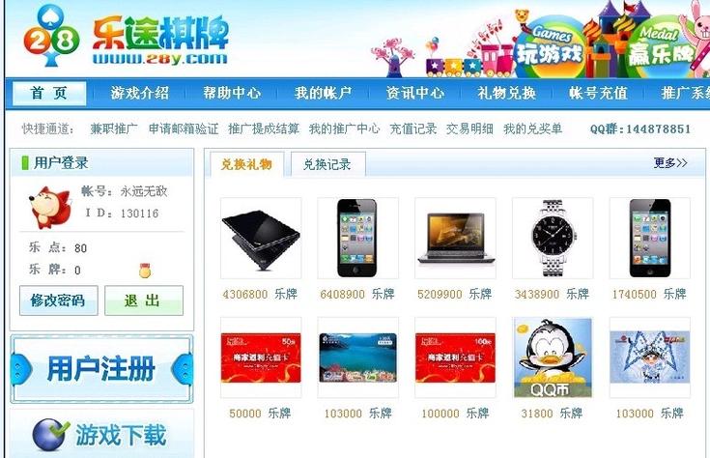This screenshot has width=710, height=458.
Task: Click the globe icon in 游戏下载 banner
Action: coord(50,435)
